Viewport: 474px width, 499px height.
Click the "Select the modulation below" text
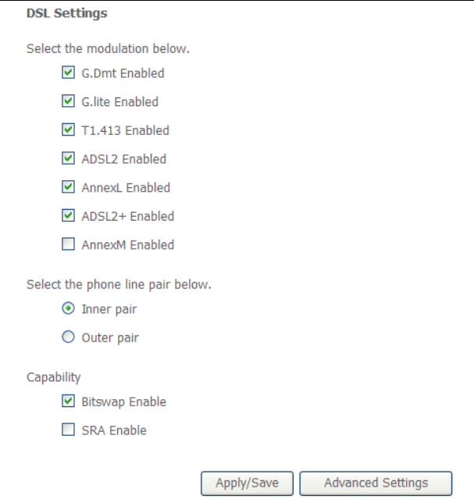[108, 49]
